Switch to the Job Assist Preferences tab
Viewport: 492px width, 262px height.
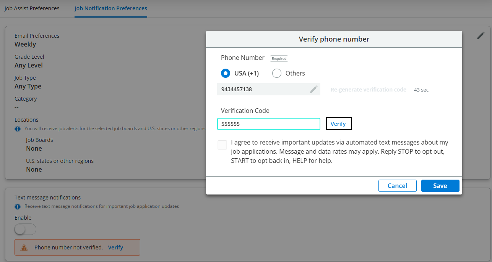coord(32,8)
